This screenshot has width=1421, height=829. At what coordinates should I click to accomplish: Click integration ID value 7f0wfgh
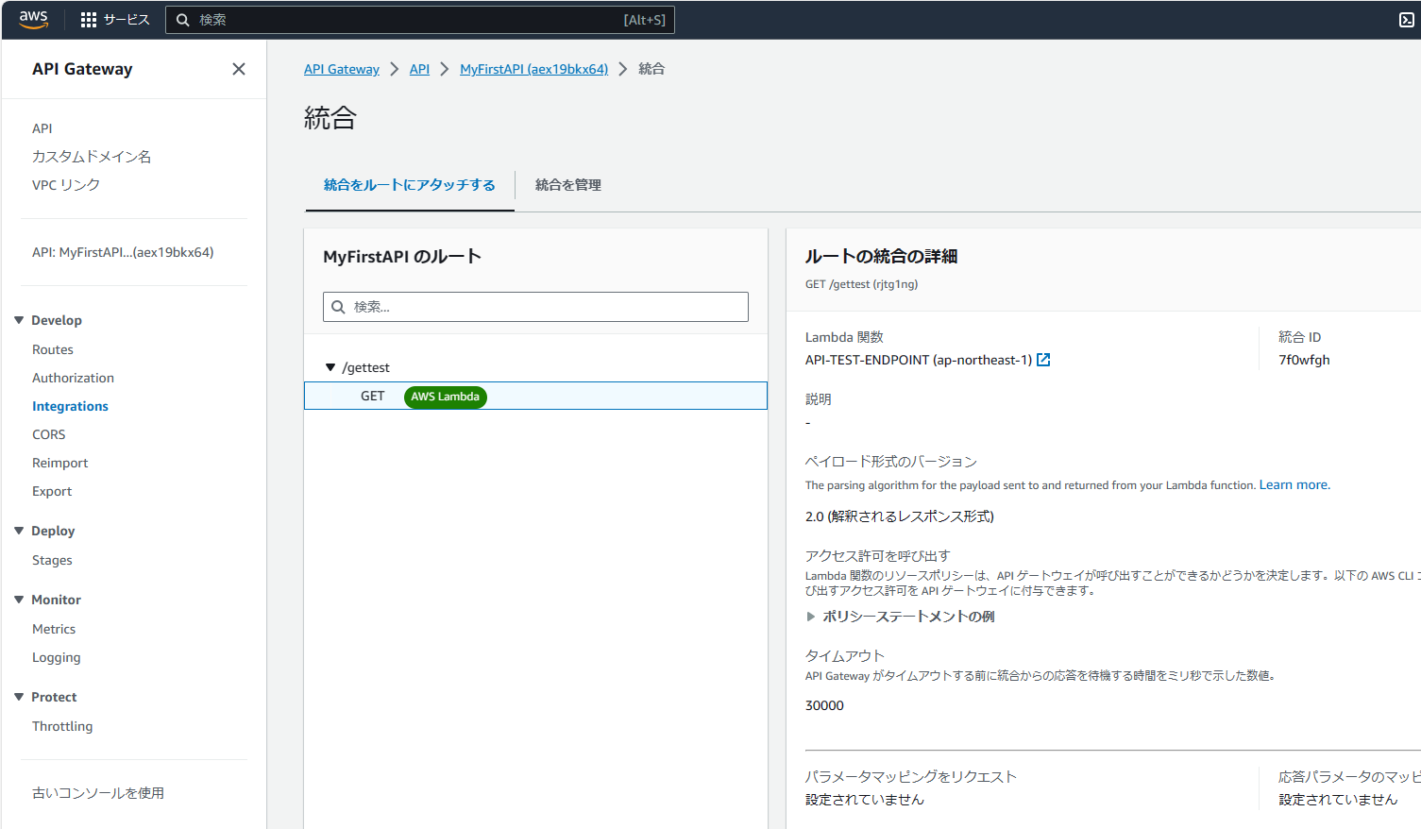click(1304, 360)
